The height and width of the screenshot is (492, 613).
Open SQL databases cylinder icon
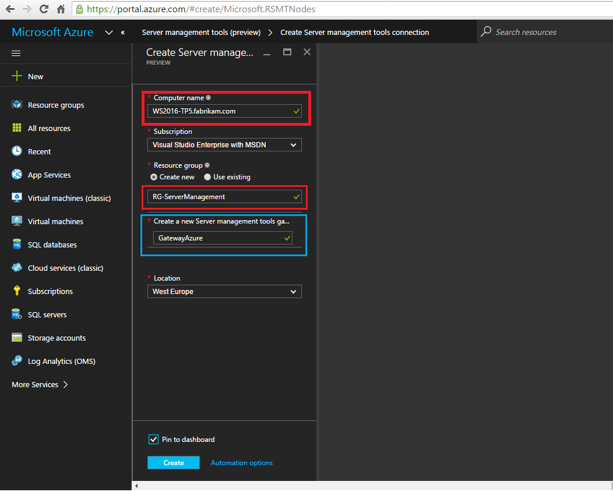click(x=17, y=244)
